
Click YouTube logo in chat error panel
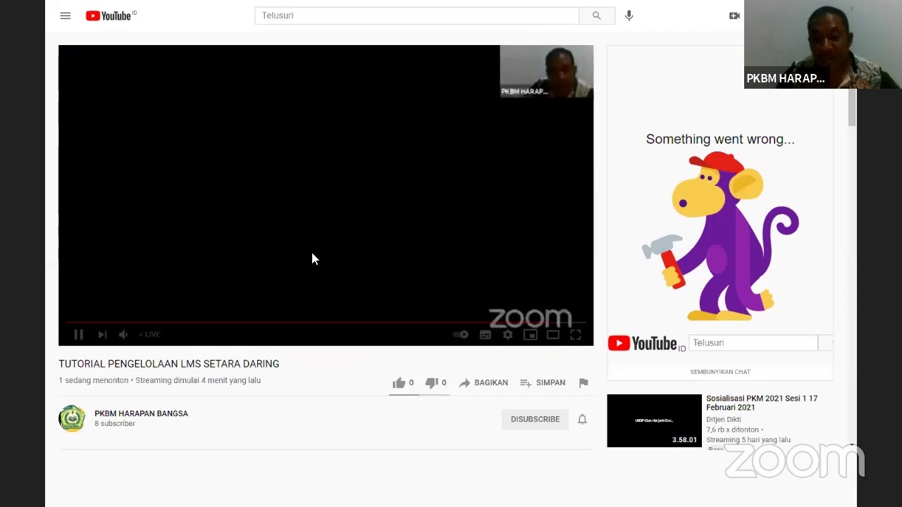pyautogui.click(x=646, y=344)
